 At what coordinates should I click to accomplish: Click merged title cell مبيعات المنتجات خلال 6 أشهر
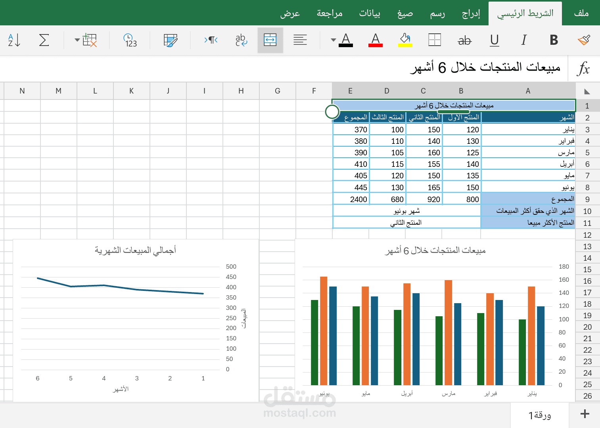point(454,105)
